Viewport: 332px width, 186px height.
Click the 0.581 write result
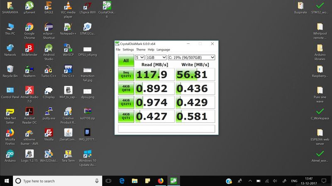click(195, 116)
